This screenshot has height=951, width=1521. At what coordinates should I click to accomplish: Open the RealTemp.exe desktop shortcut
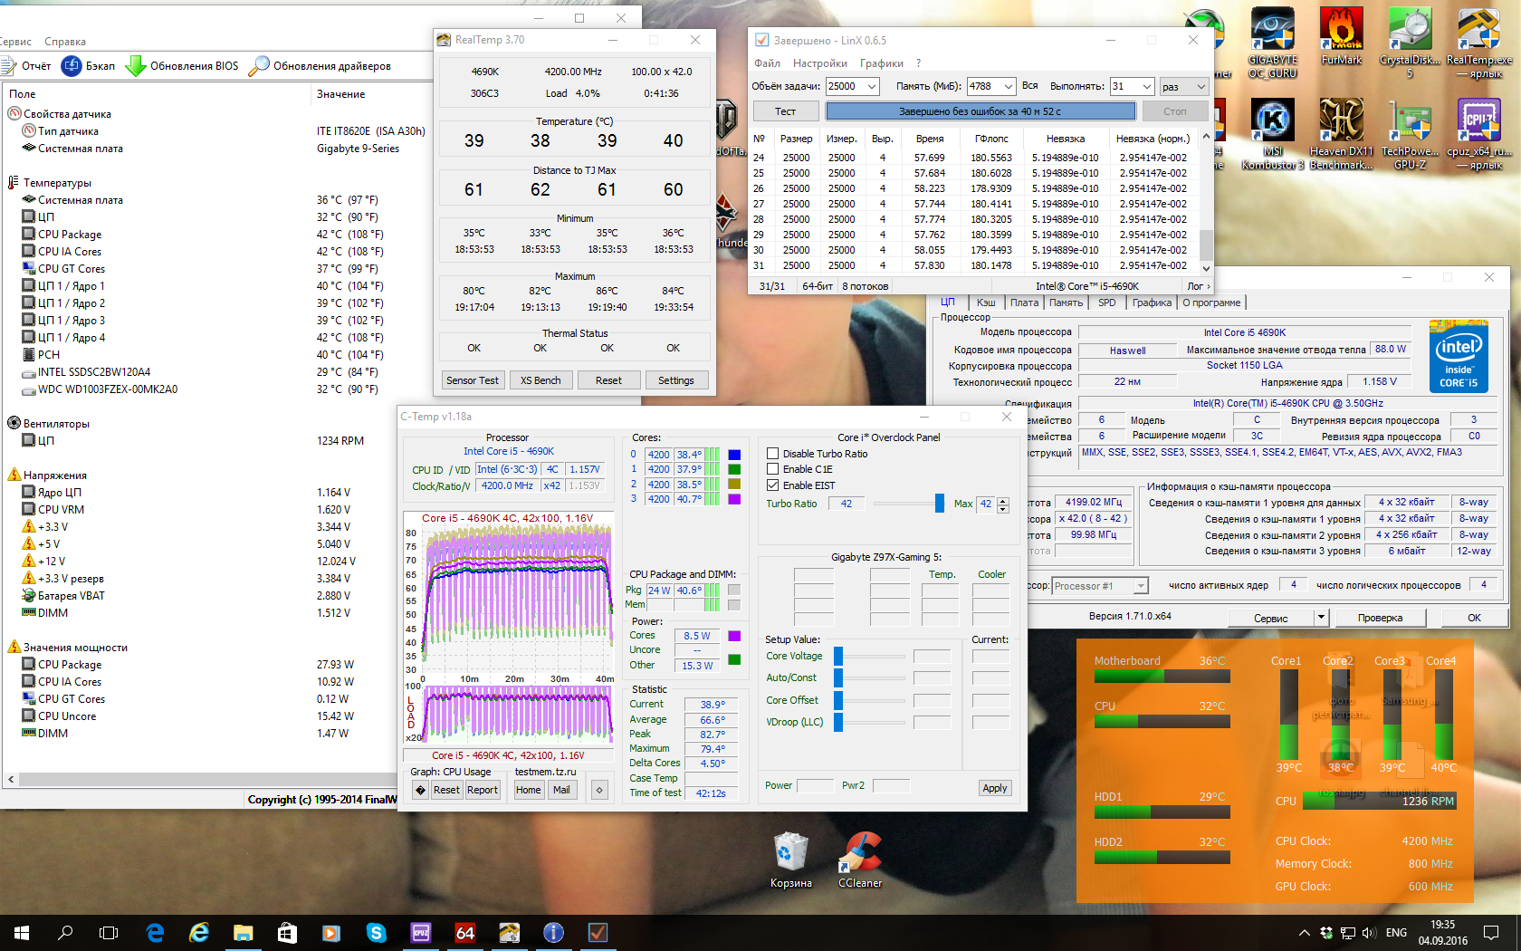coord(1478,43)
